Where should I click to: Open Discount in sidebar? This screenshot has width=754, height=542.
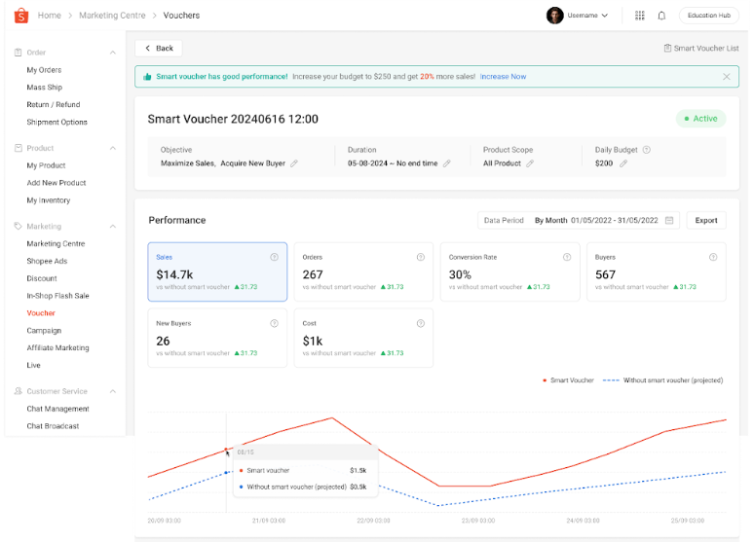click(x=42, y=278)
